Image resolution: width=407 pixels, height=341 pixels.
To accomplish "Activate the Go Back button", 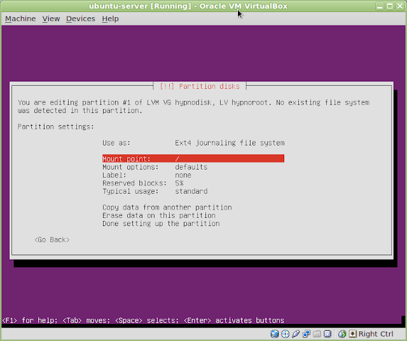I will (x=52, y=239).
